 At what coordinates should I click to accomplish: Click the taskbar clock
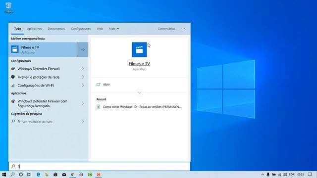(x=301, y=175)
